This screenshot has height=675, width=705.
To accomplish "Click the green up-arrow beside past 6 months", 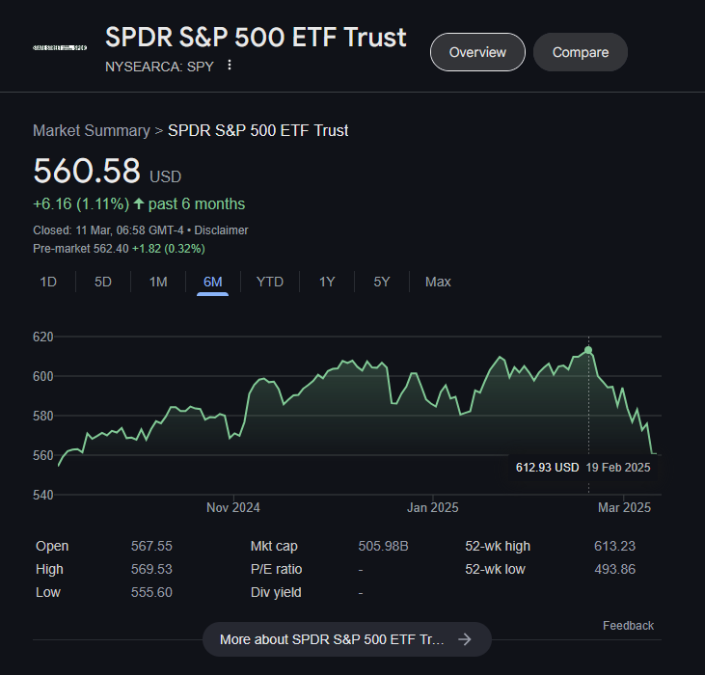I will coord(139,204).
